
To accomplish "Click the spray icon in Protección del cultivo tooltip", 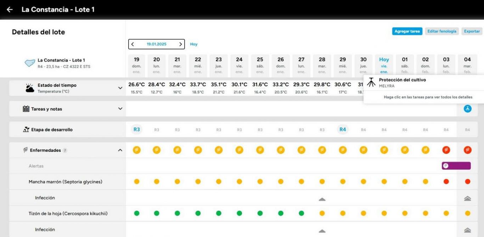I will [371, 82].
